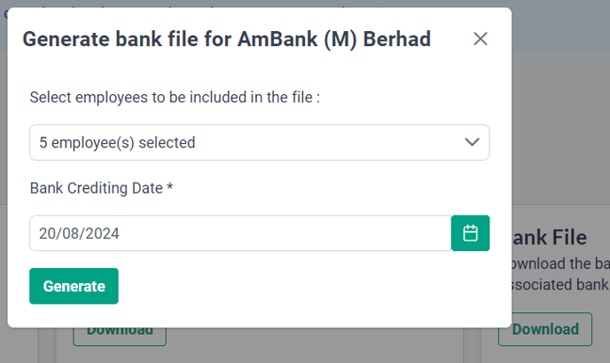
Task: Click Download under the Bank File card
Action: click(x=545, y=329)
